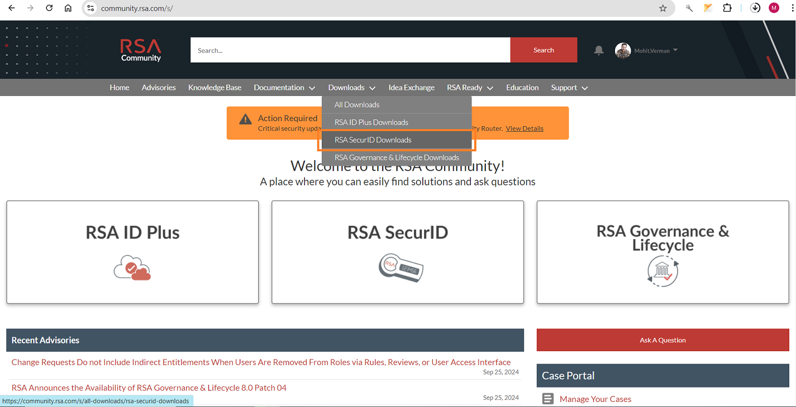Click the browser downloads icon
This screenshot has height=407, width=796.
(x=755, y=8)
